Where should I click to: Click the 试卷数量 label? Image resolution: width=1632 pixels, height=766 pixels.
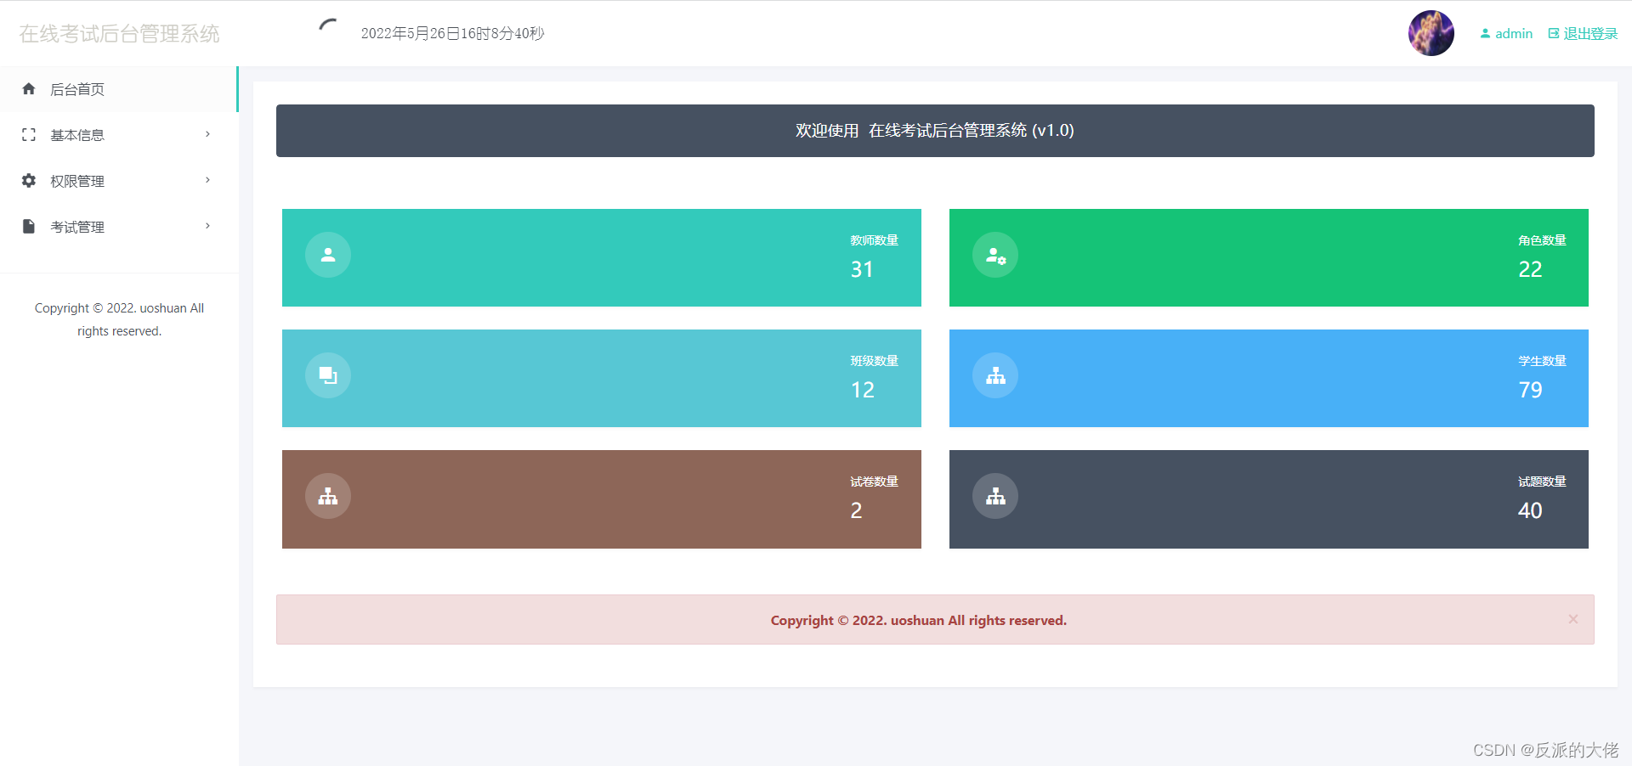[875, 482]
